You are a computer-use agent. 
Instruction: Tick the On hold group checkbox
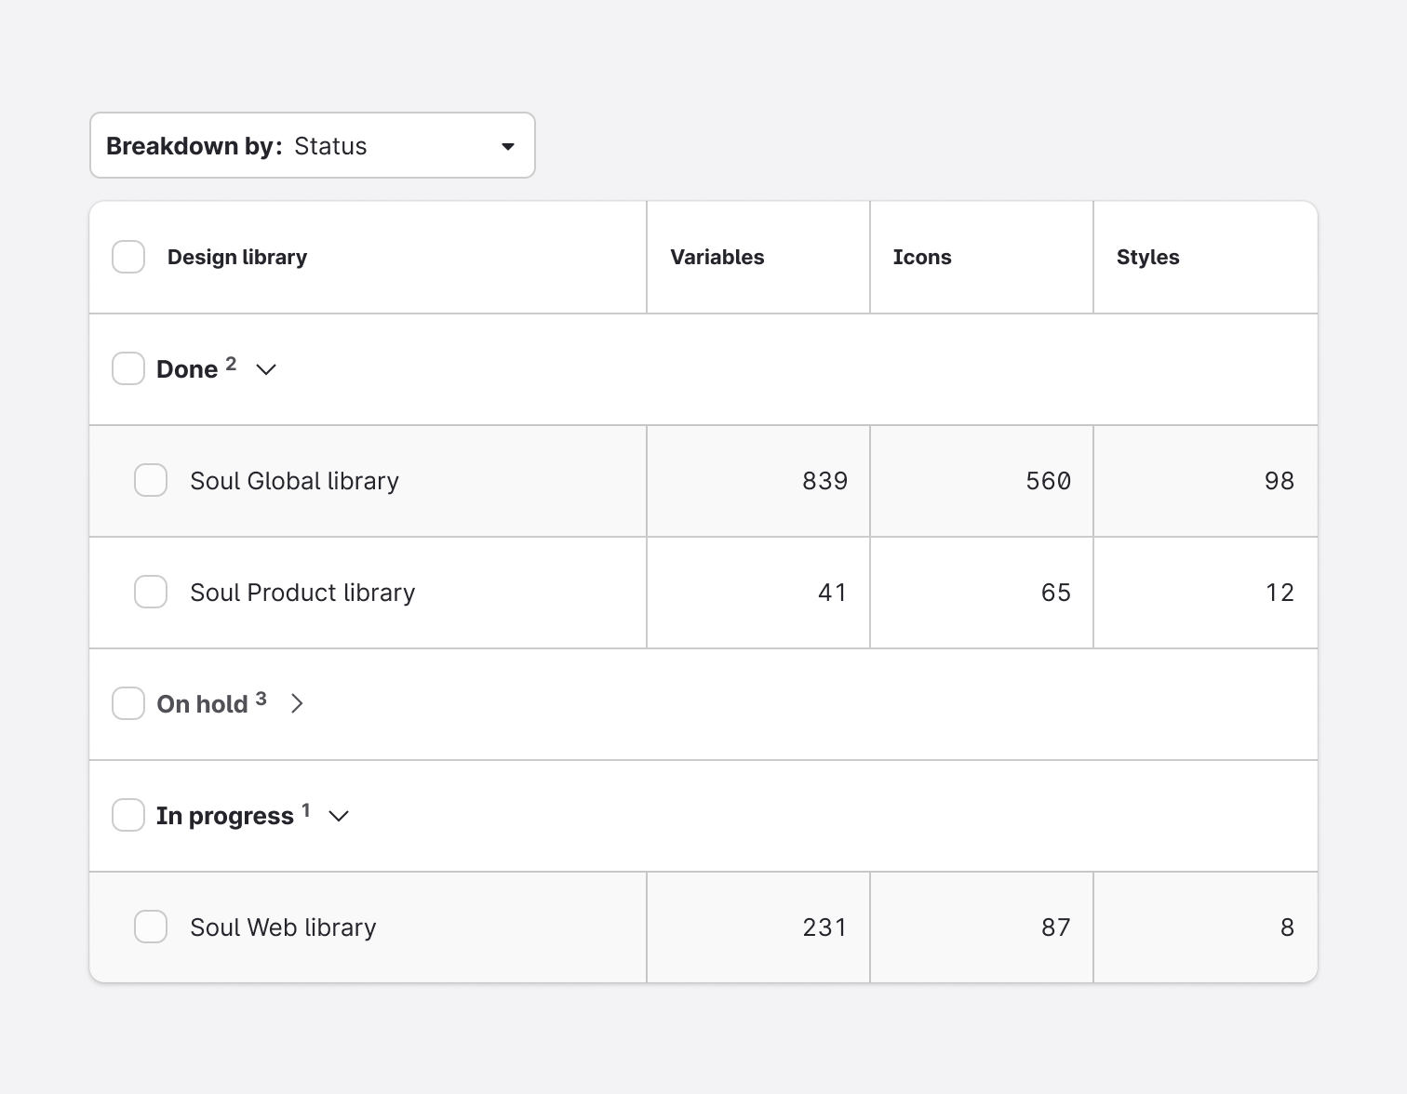128,703
